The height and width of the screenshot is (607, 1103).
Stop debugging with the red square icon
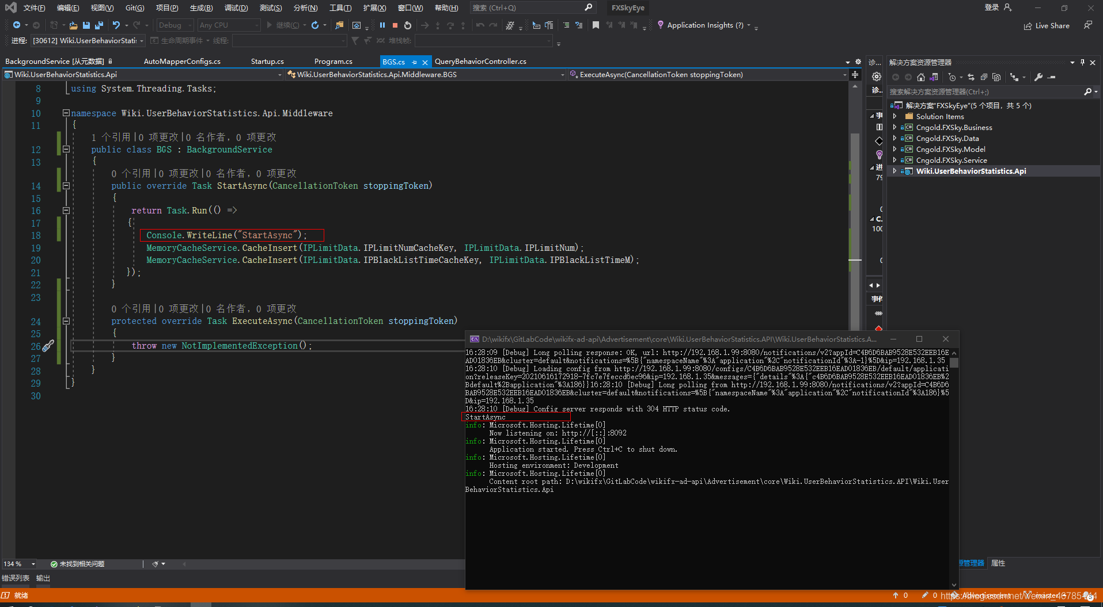(395, 25)
